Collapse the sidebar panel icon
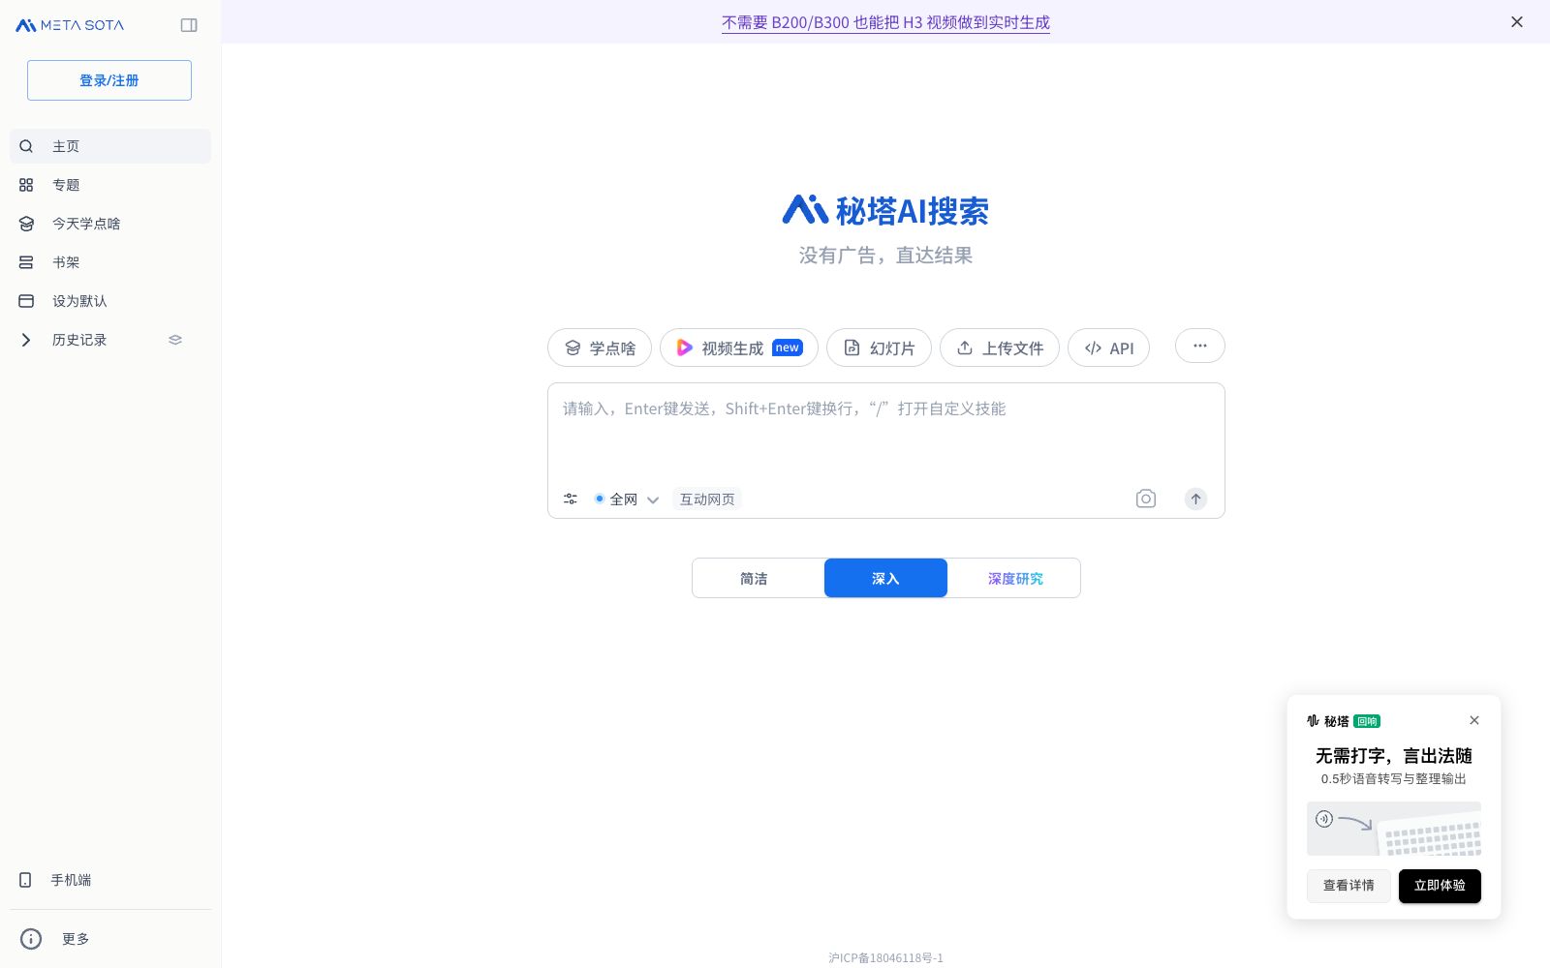The width and height of the screenshot is (1550, 968). pos(189,25)
